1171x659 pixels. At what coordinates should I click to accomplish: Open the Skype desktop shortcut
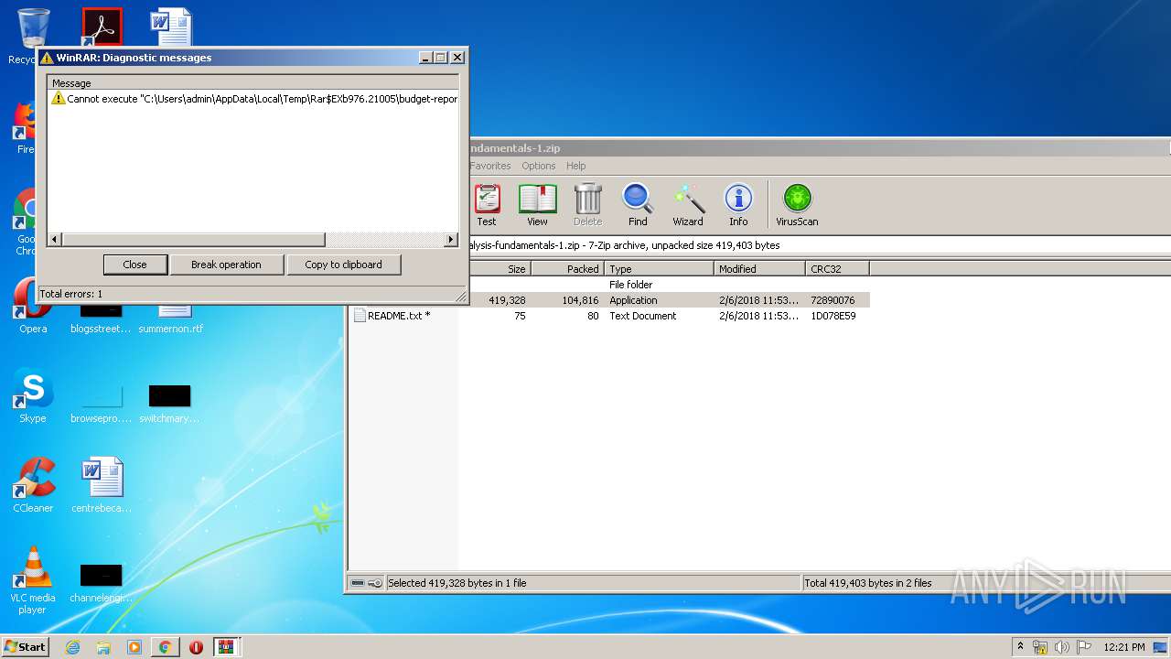(33, 396)
